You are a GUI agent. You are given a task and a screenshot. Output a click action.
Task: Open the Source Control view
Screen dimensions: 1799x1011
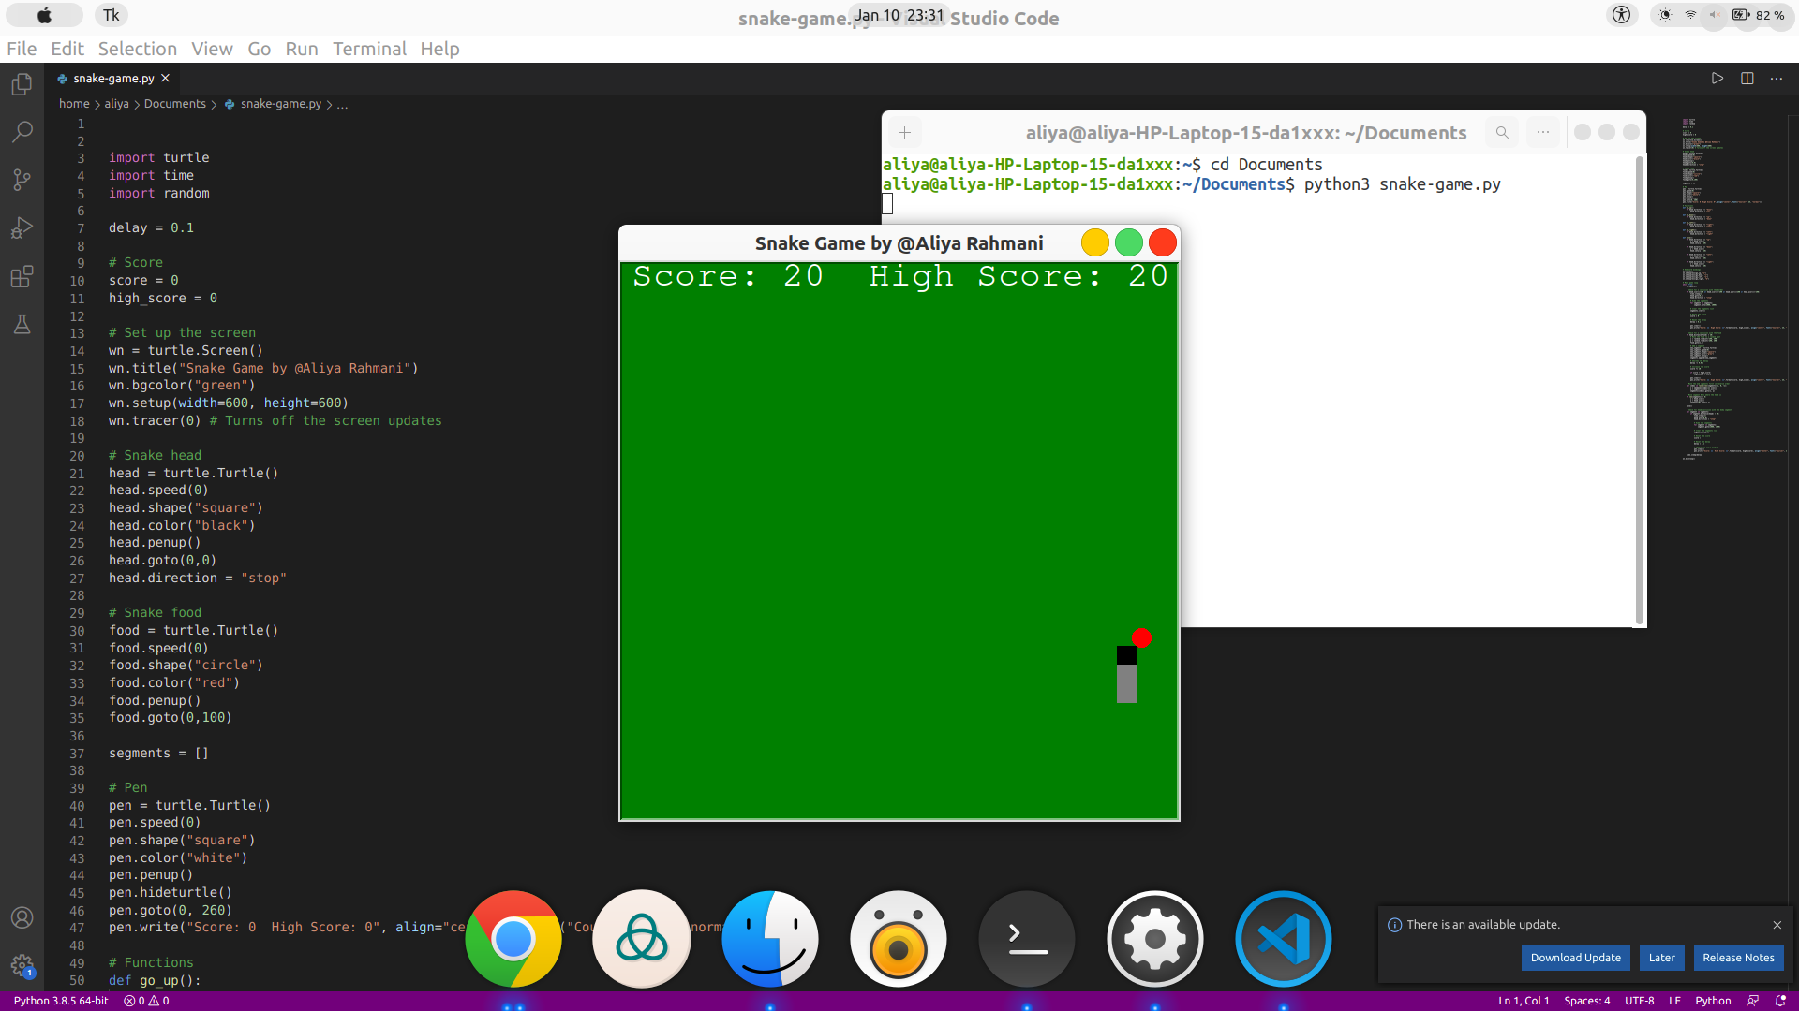coord(22,180)
